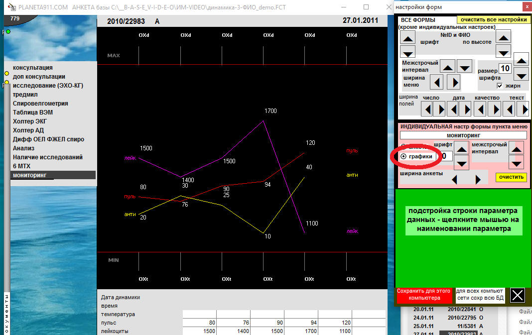The width and height of the screenshot is (532, 335).
Task: Click the down arrow for height 'по высоте'
Action: click(504, 51)
